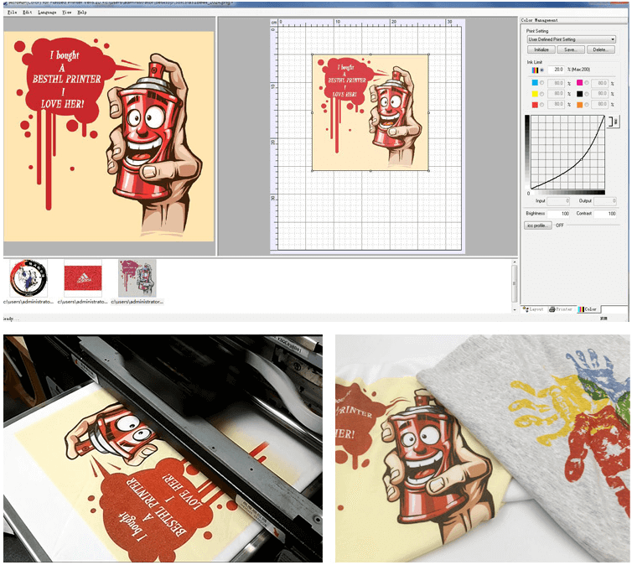Select the red ink limit radio button

pyautogui.click(x=541, y=105)
